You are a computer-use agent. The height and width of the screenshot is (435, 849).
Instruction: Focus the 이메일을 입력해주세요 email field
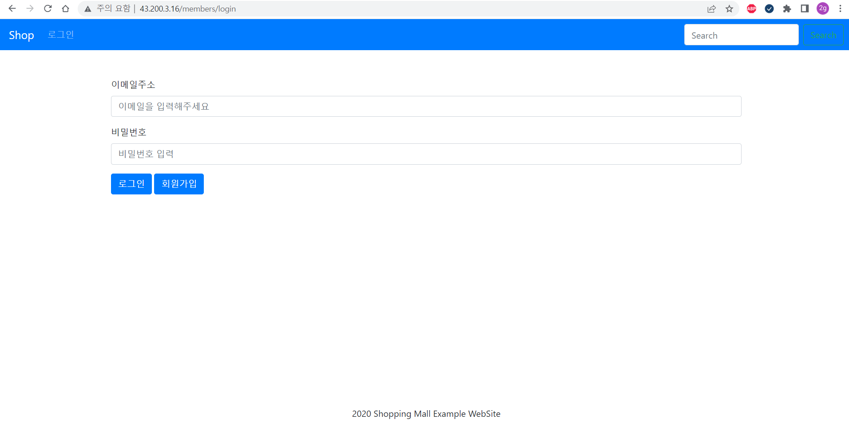426,107
